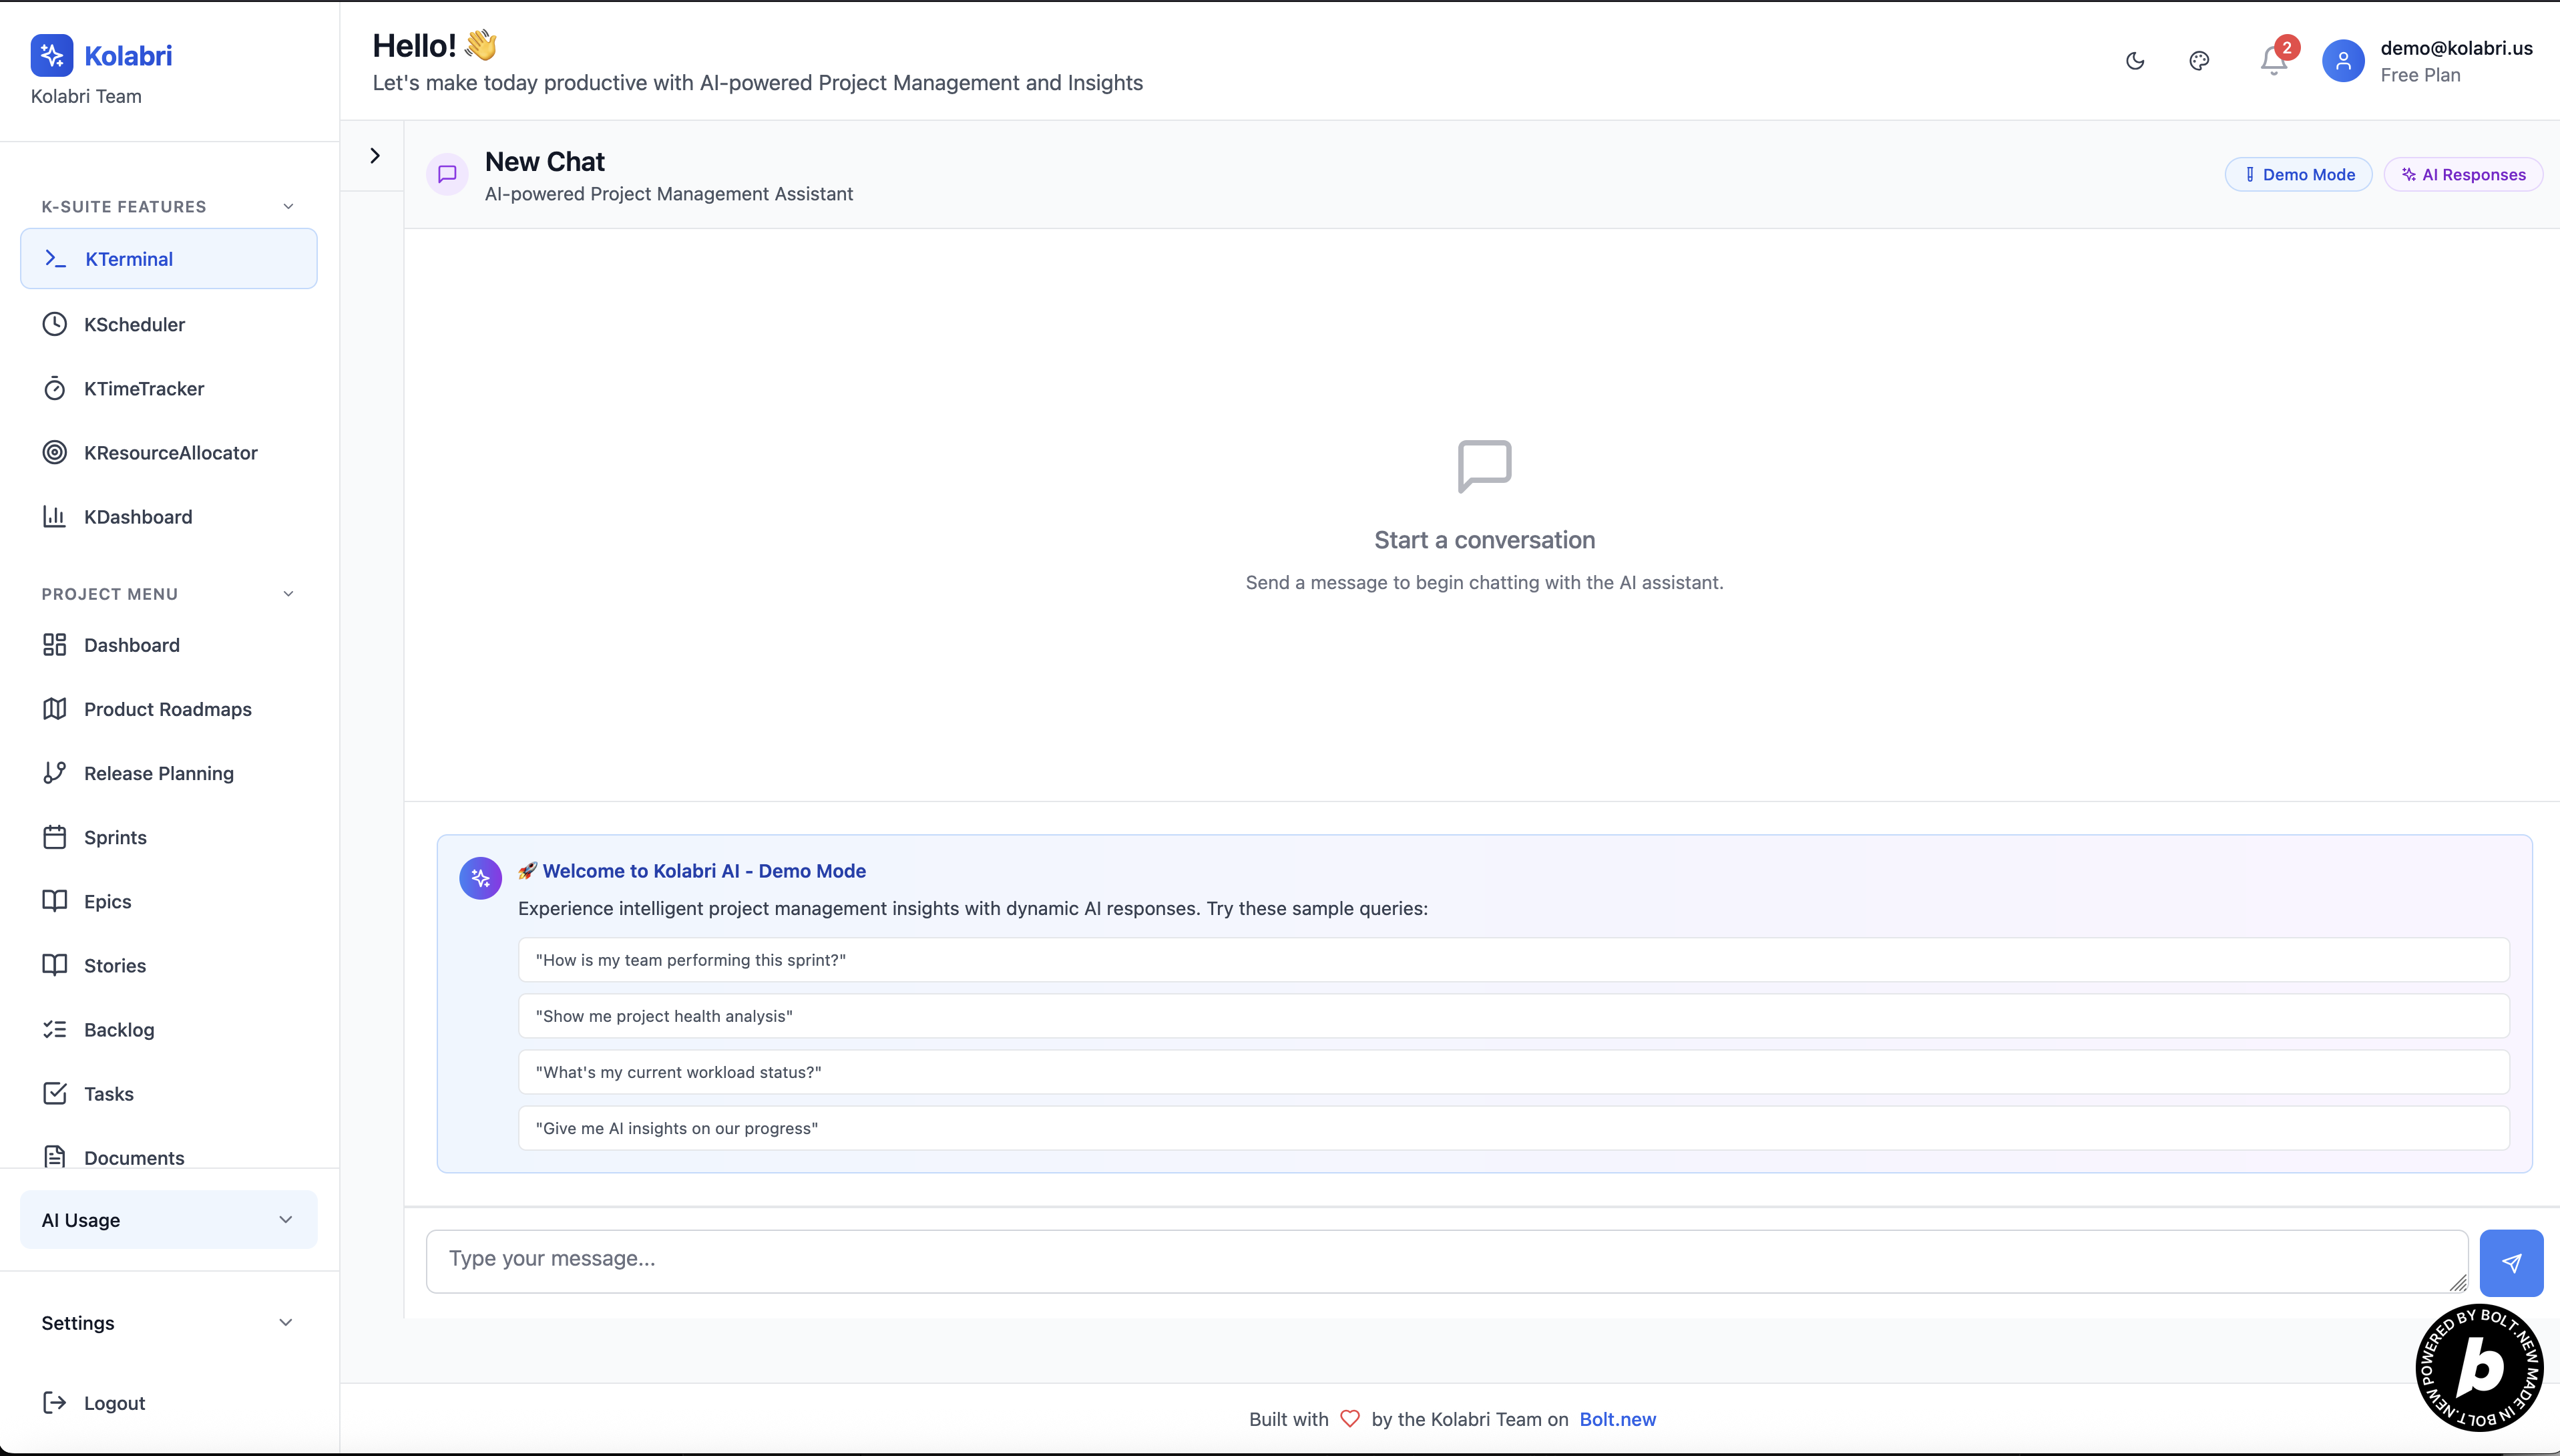
Task: Click the Bolt.new badge icon
Action: [x=2479, y=1367]
